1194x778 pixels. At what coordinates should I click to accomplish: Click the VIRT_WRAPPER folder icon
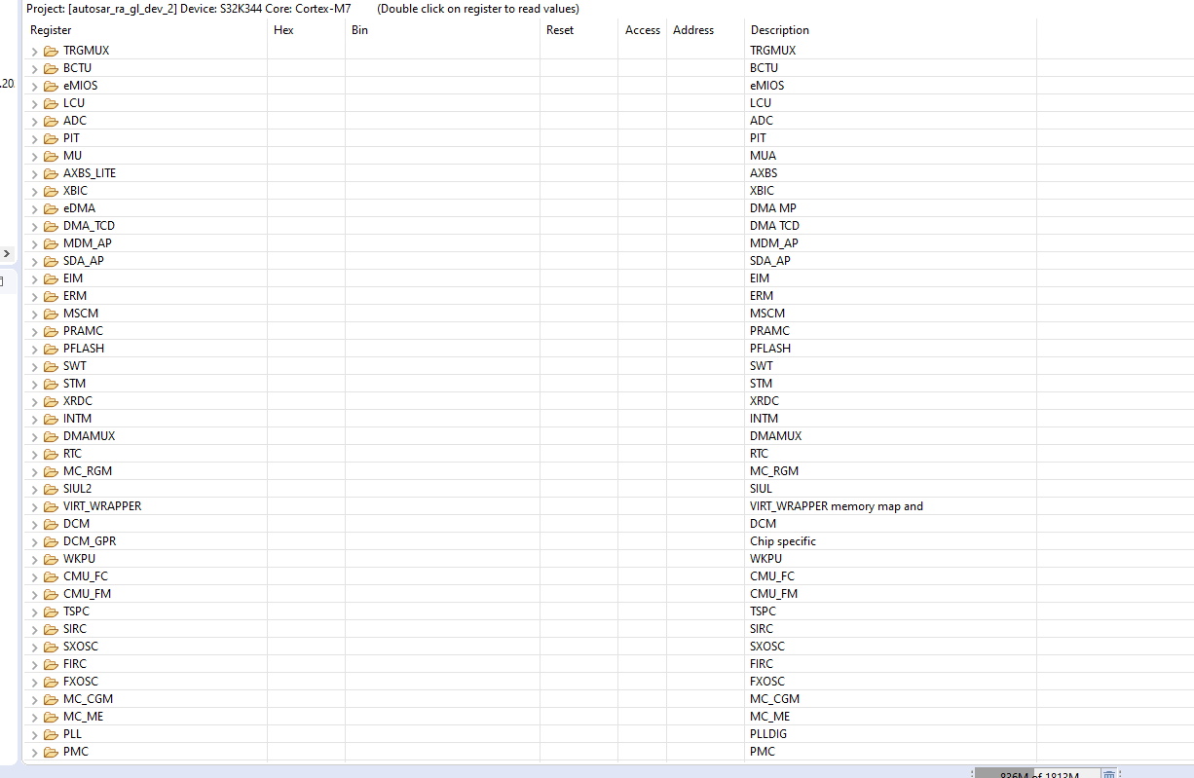[52, 505]
